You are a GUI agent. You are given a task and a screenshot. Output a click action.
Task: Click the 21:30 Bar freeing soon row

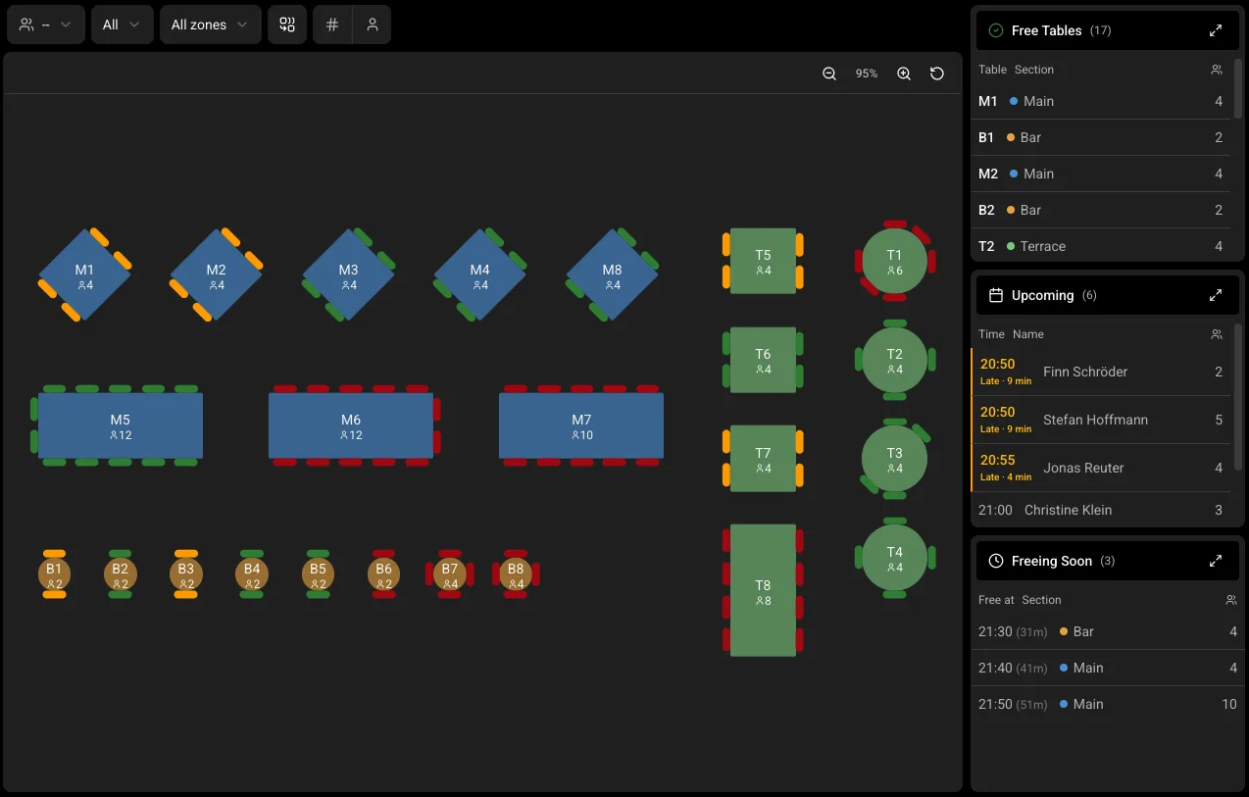[1108, 631]
